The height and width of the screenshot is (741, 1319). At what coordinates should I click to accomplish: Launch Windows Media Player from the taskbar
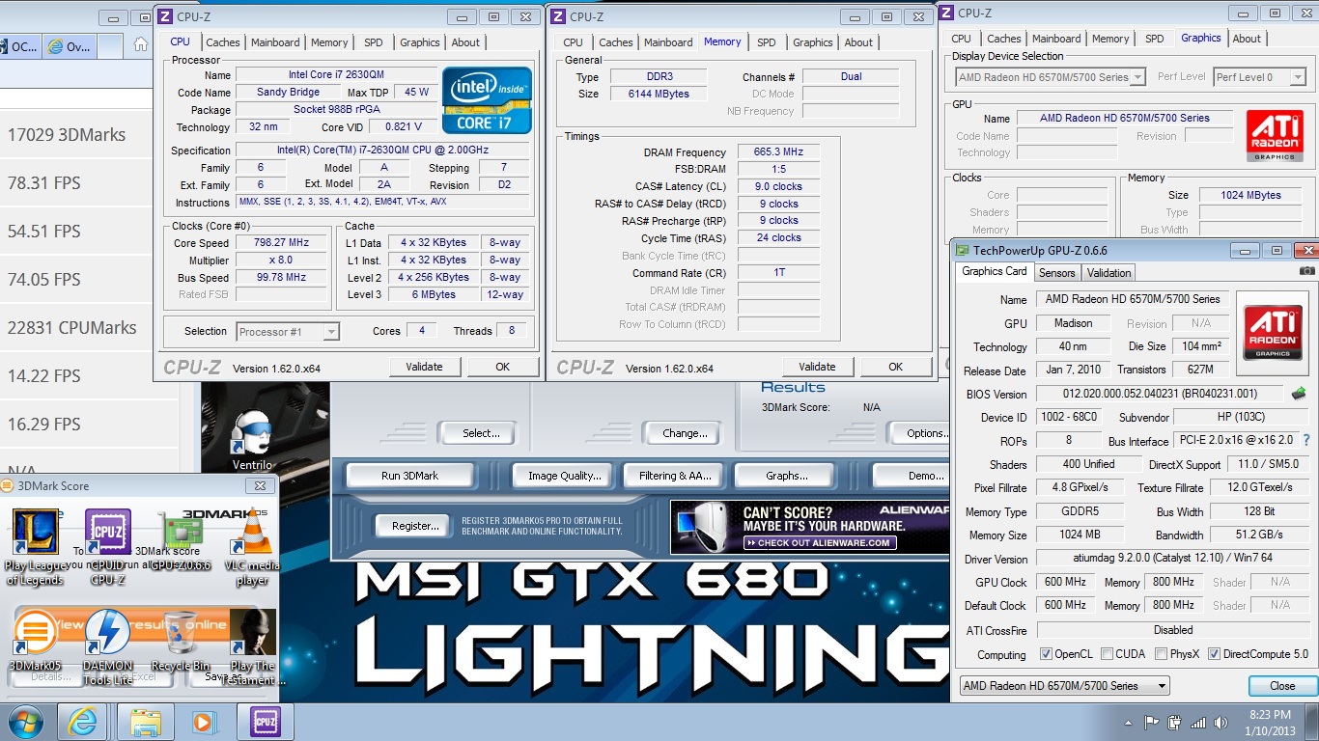pos(204,722)
